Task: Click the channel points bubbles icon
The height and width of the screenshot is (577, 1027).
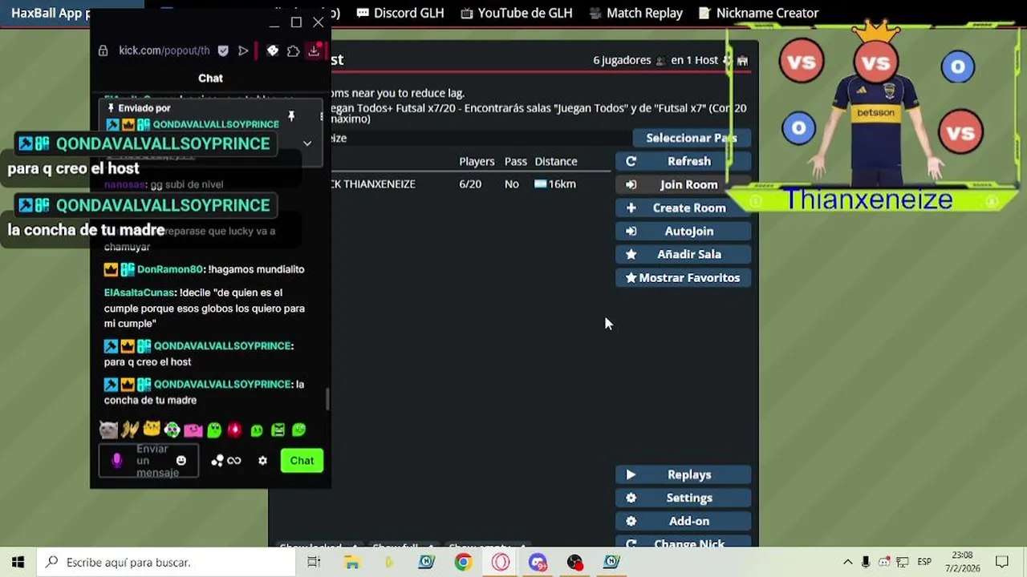Action: coord(217,461)
